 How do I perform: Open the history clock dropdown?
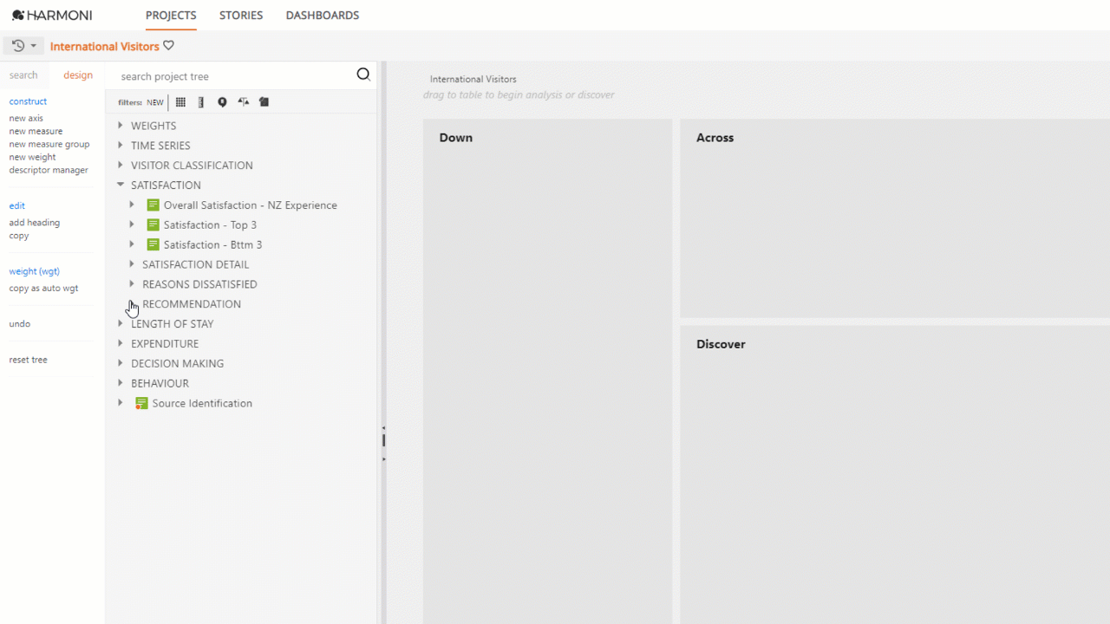[24, 46]
